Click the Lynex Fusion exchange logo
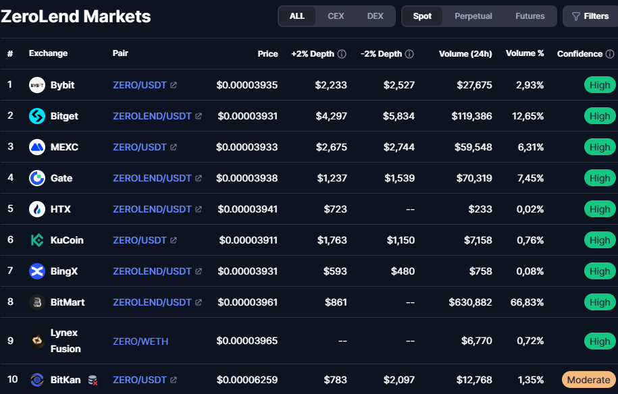This screenshot has width=618, height=394. [37, 341]
